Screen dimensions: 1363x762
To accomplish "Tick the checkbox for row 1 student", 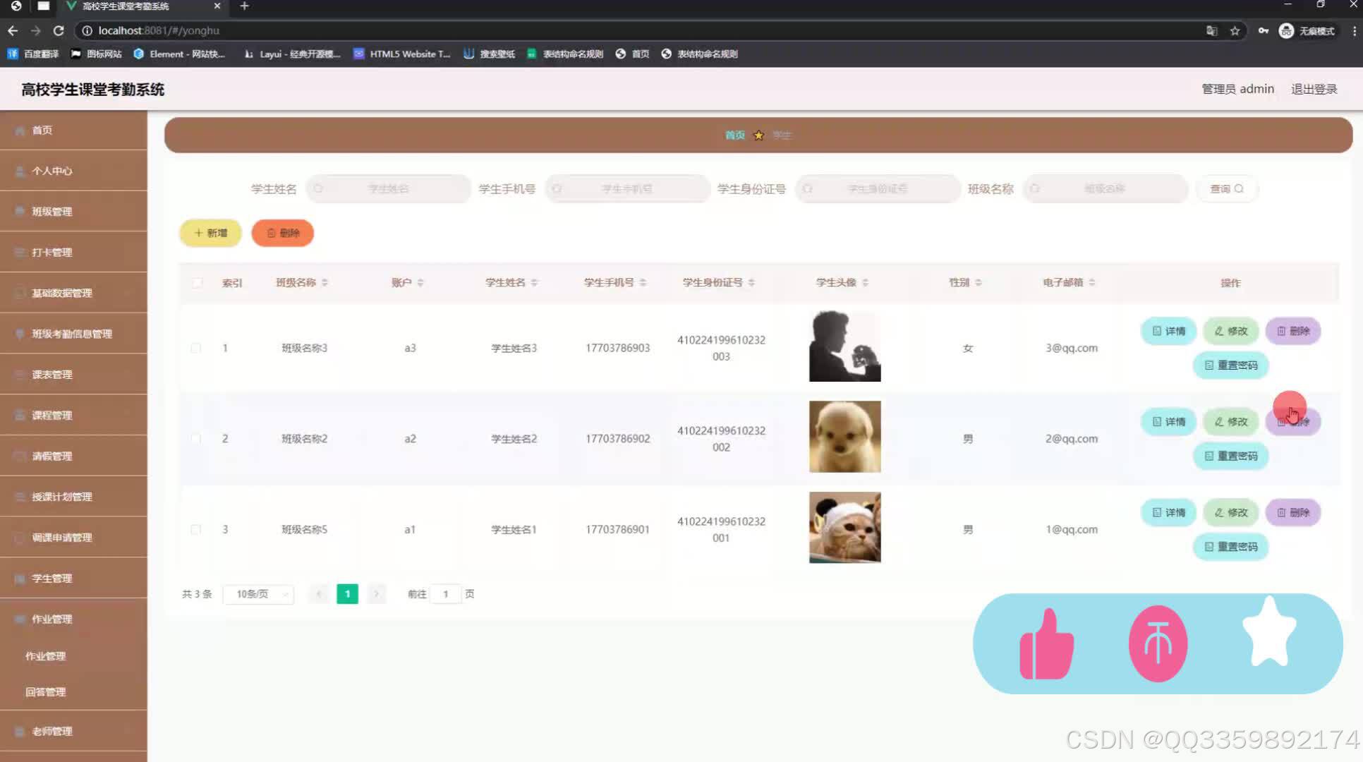I will pos(196,348).
